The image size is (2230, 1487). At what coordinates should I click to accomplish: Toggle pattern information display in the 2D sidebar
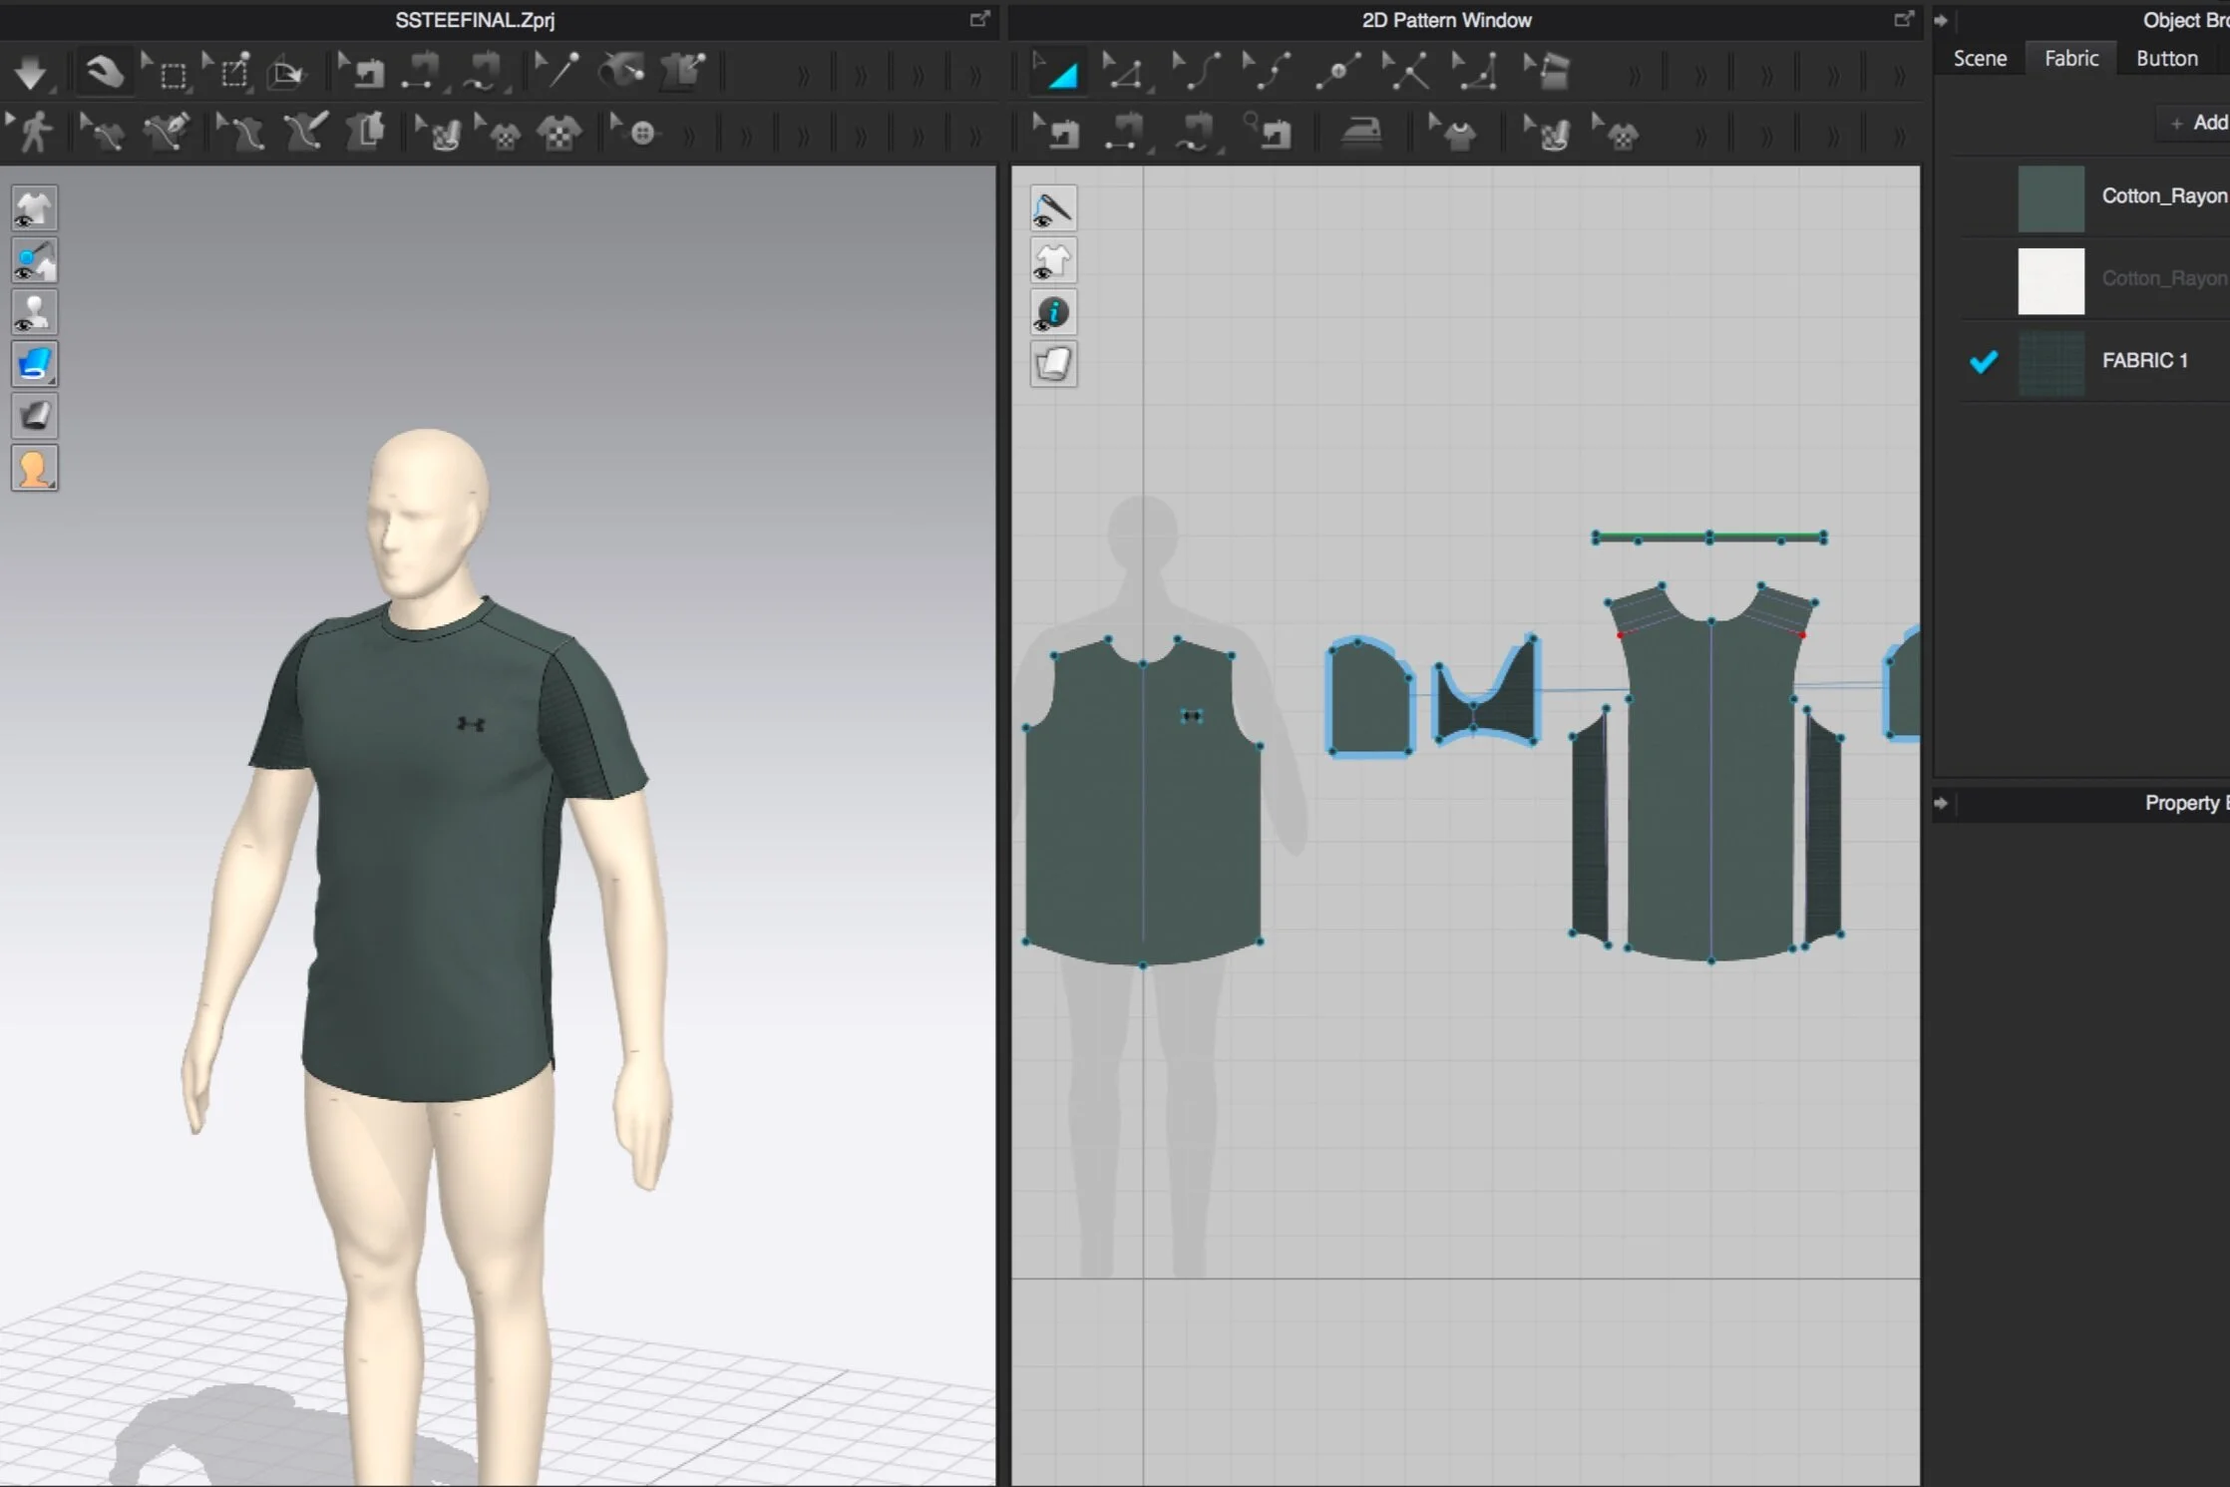point(1054,312)
